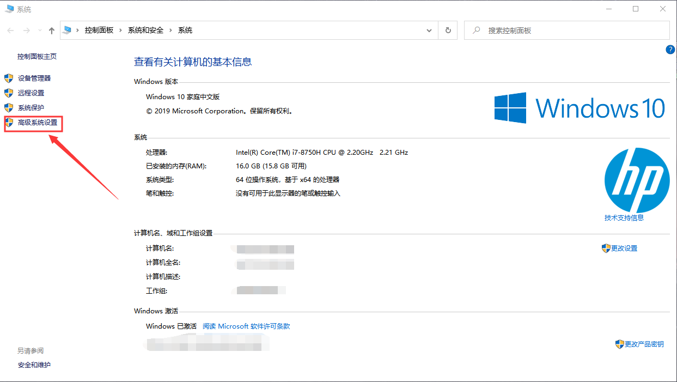Expand chevron before 控制面板 in address bar
Screen dimensions: 677x382
point(77,31)
